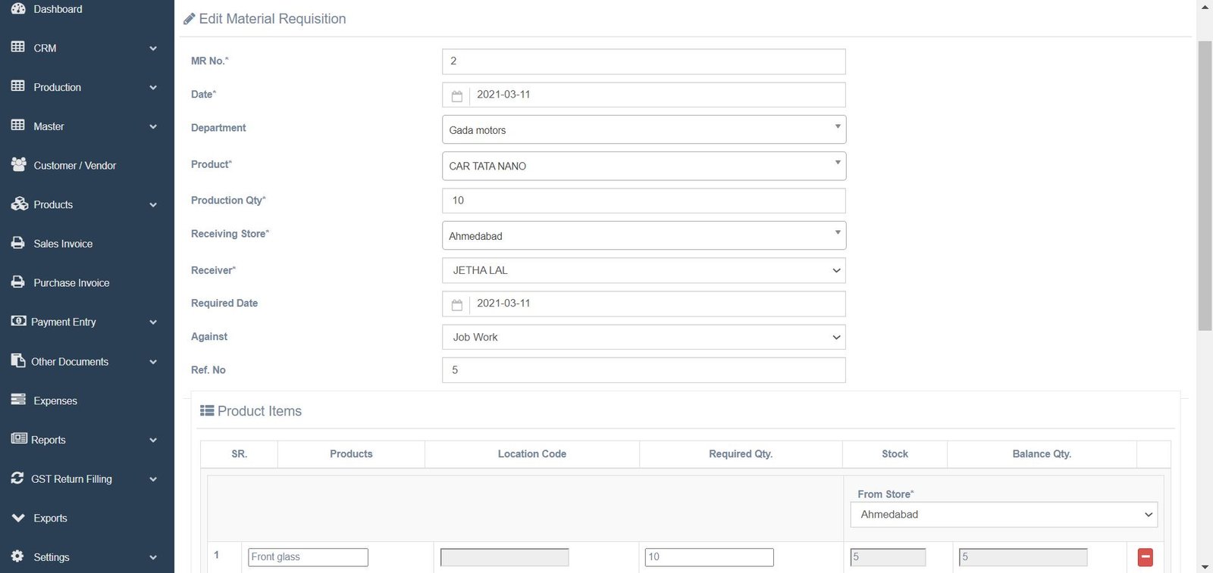1213x573 pixels.
Task: Open Purchase Invoice menu item
Action: pyautogui.click(x=71, y=282)
